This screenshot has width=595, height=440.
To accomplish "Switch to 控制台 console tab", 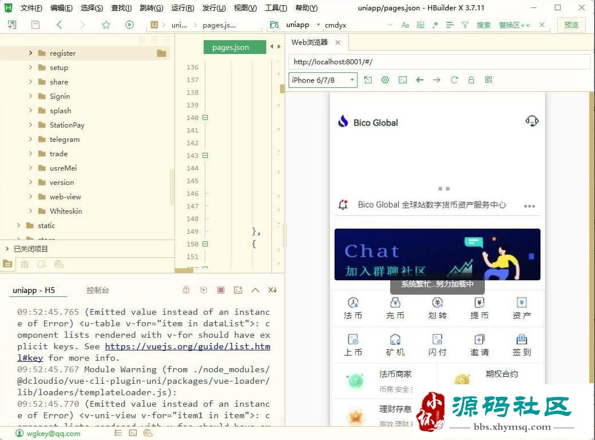I will [98, 290].
